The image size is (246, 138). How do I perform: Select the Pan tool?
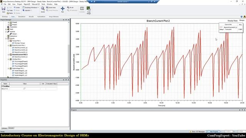click(63, 10)
